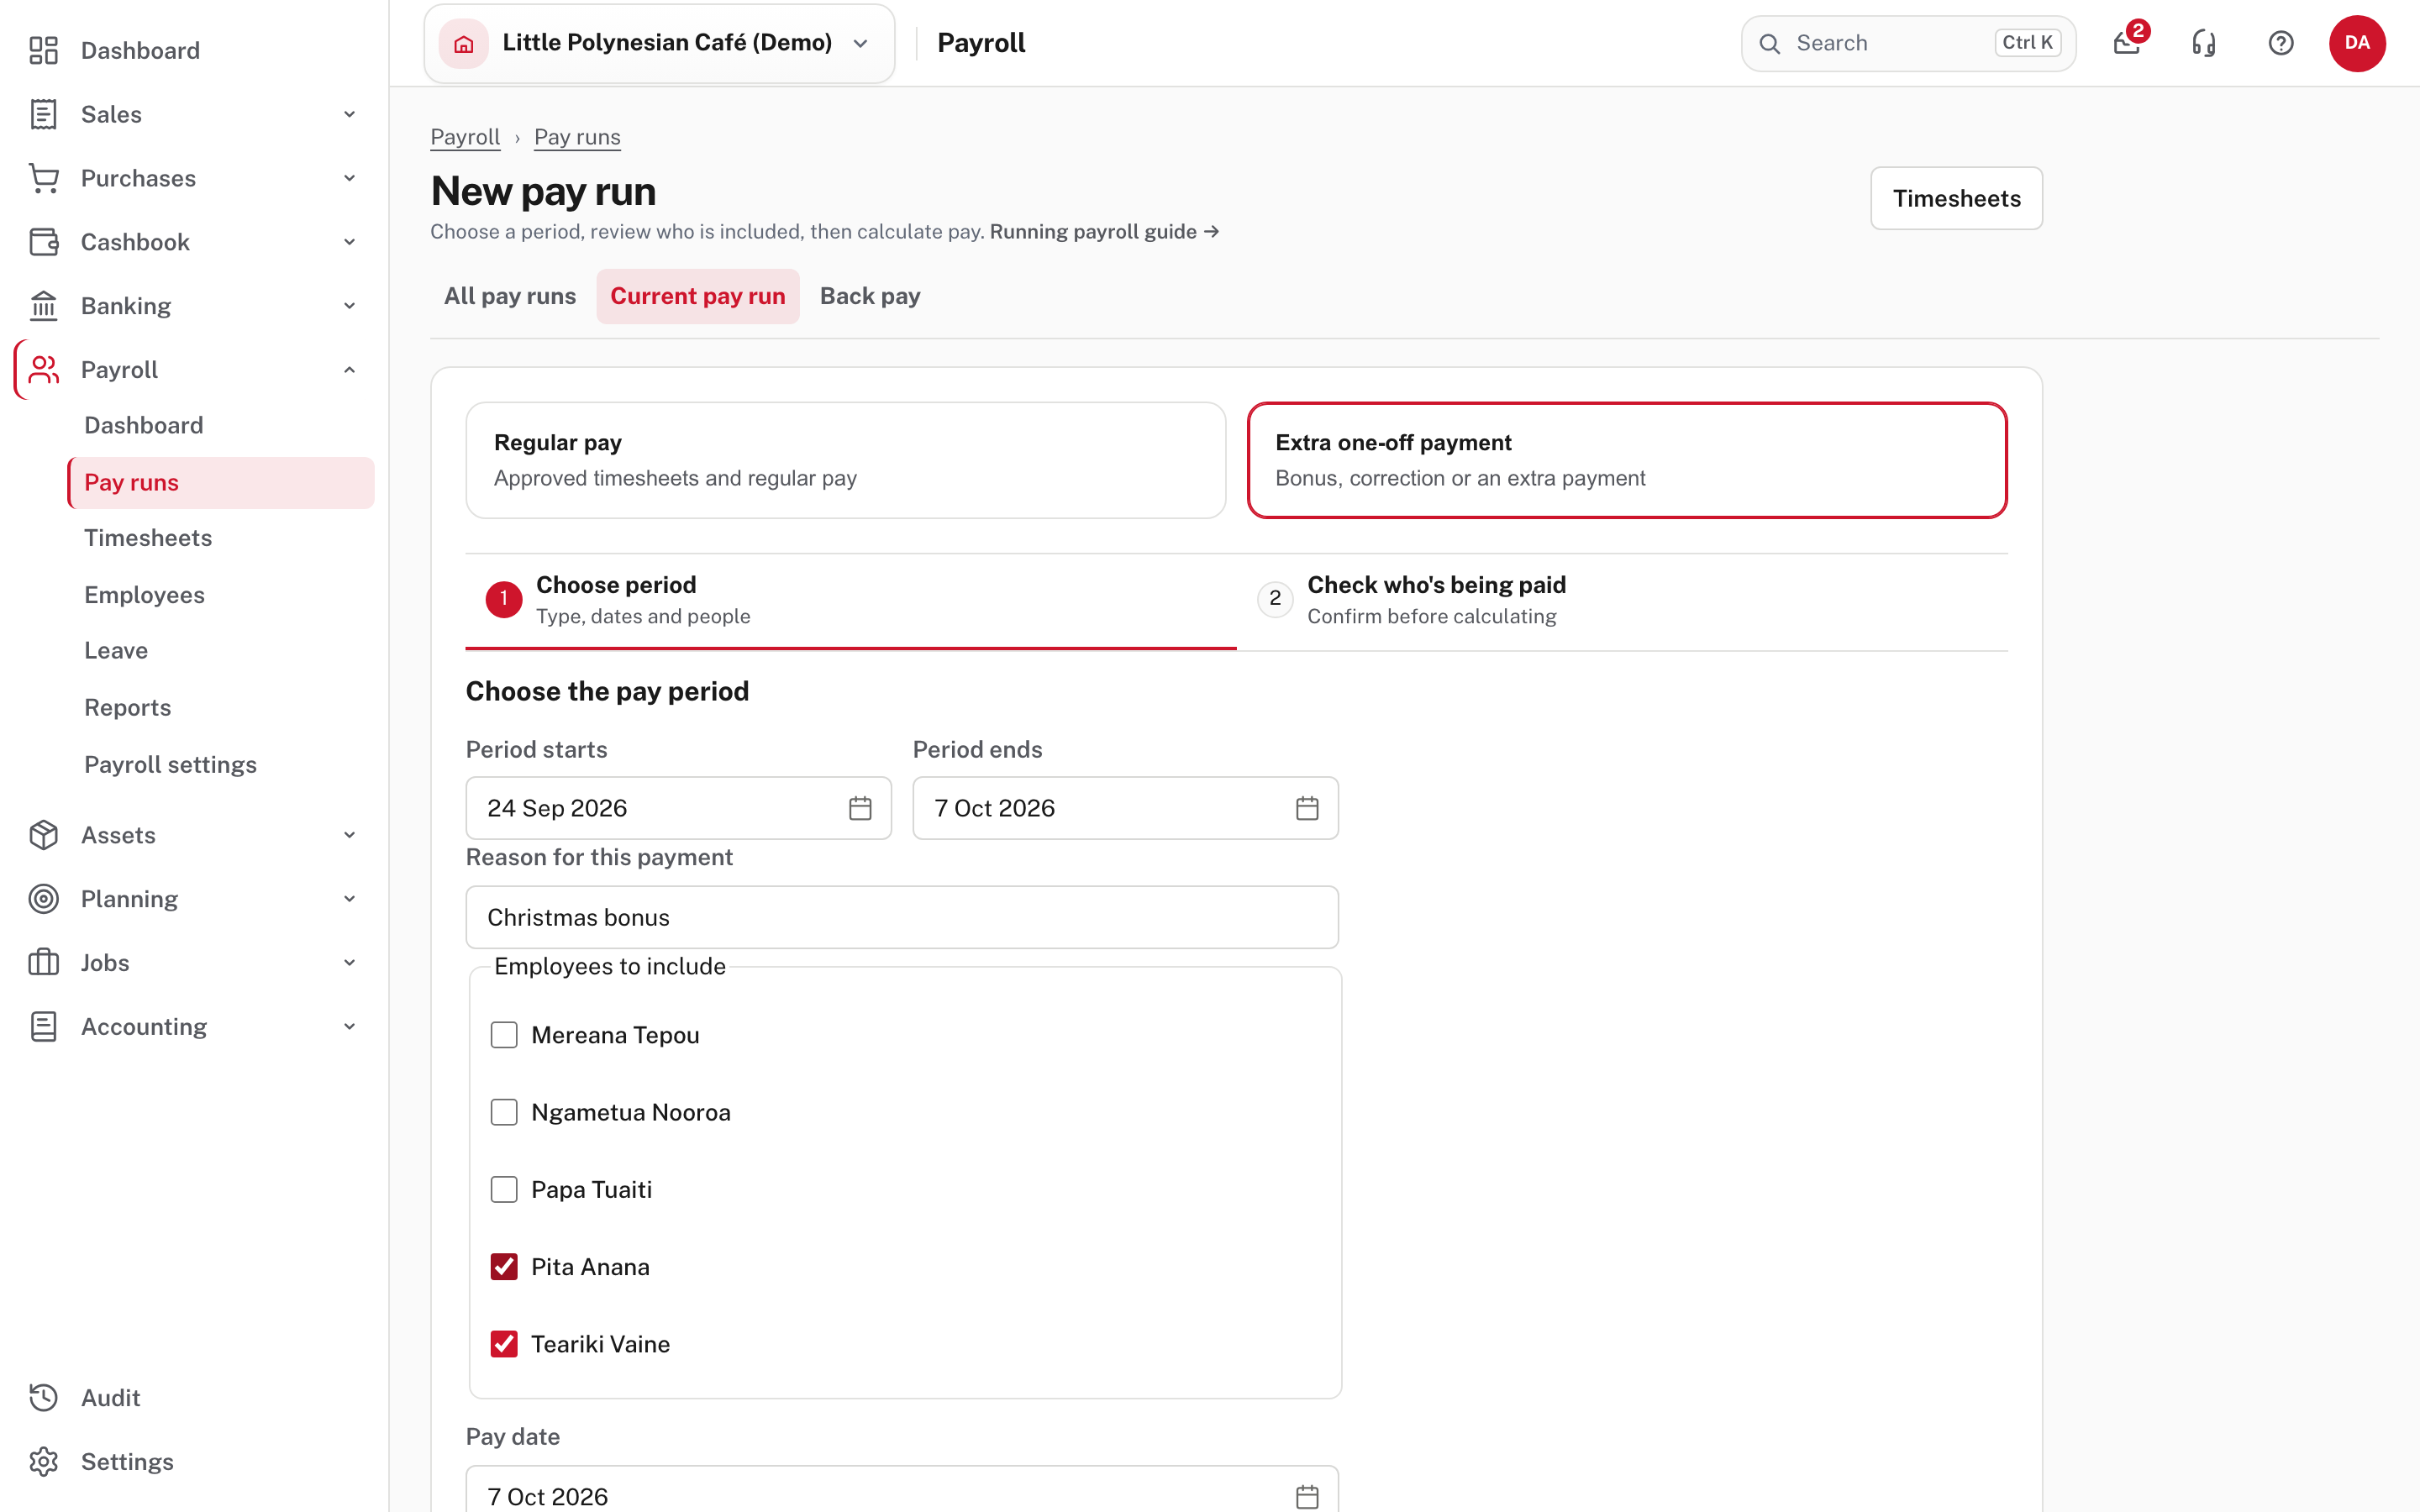Click the Banking building icon
Viewport: 2420px width, 1512px height.
pyautogui.click(x=43, y=306)
